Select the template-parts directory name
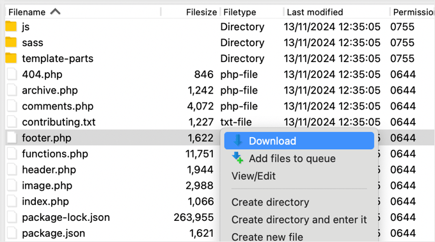This screenshot has height=242, width=435. [x=58, y=58]
